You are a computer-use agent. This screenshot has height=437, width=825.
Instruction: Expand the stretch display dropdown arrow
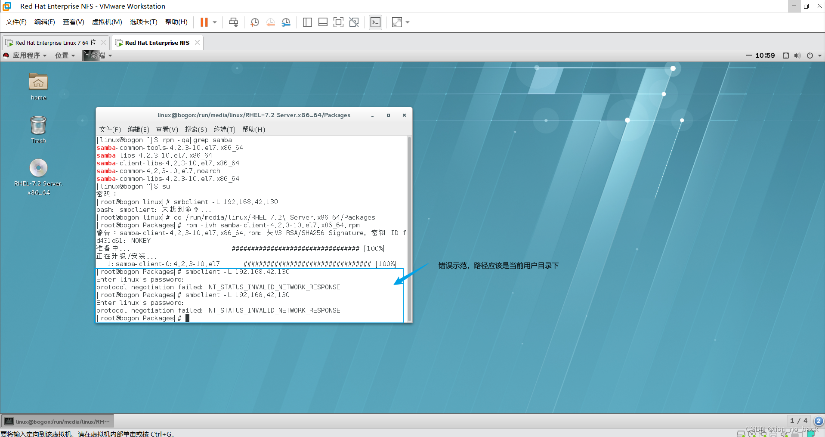click(408, 22)
